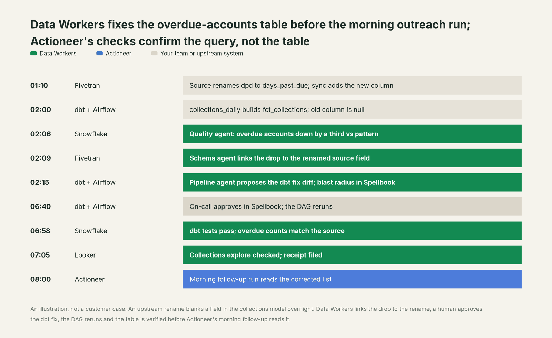Click the 08:00 timestamp
The height and width of the screenshot is (338, 552).
click(x=41, y=279)
